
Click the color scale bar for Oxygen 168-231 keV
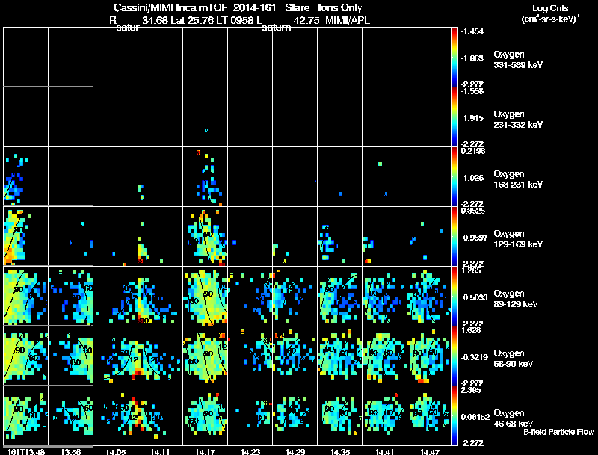(454, 176)
